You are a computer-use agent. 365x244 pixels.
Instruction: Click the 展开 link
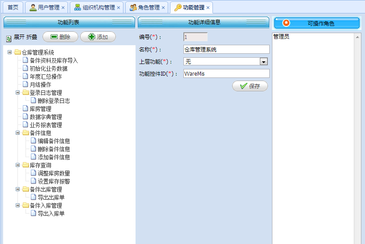coord(19,37)
